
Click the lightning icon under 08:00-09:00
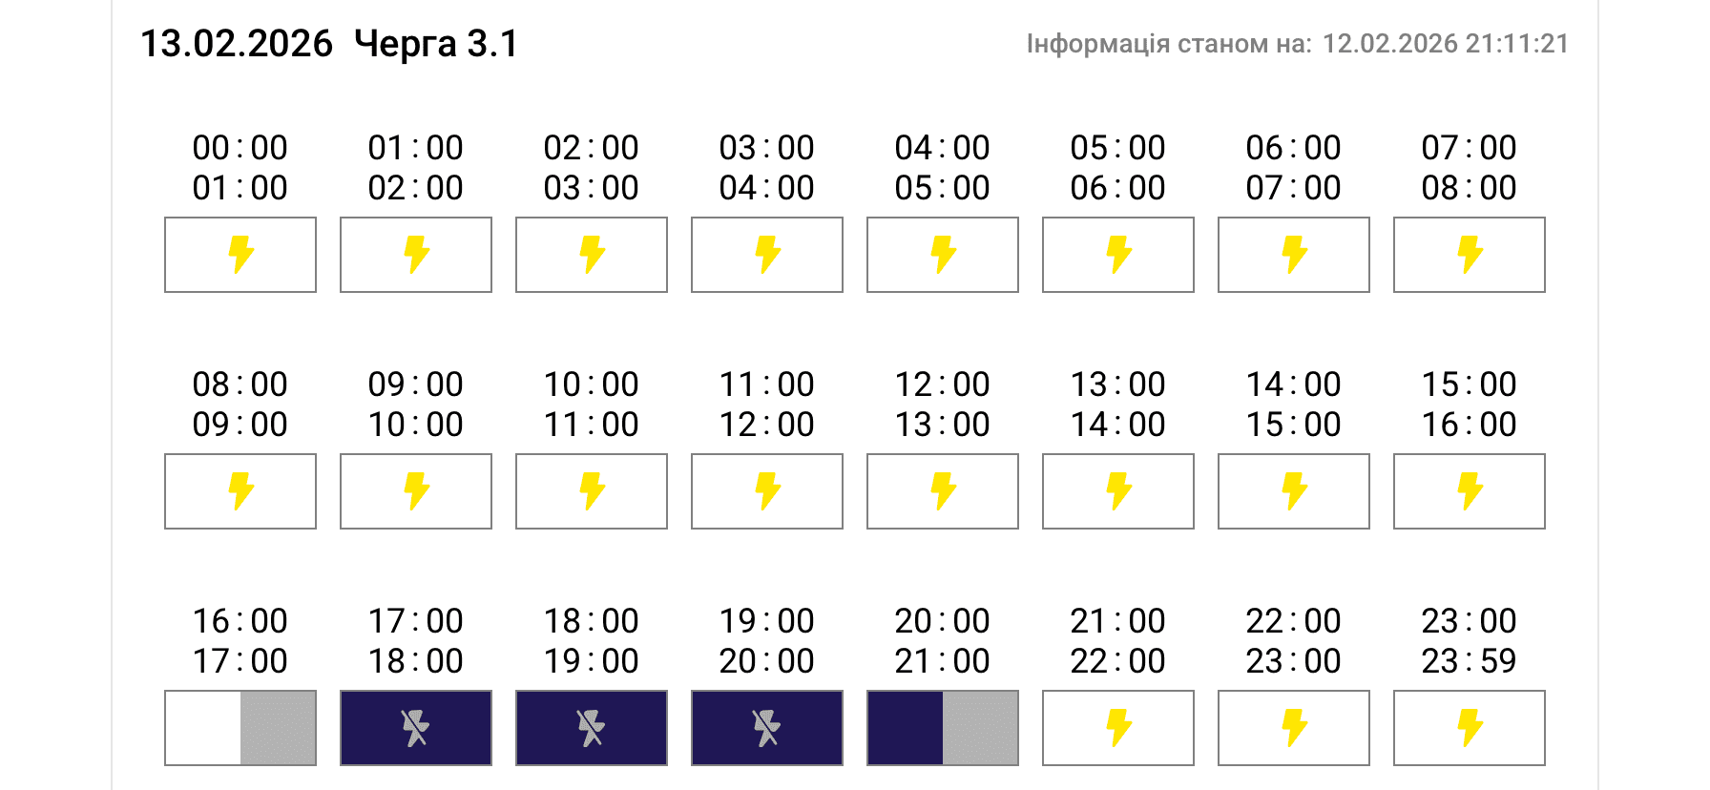(x=240, y=491)
